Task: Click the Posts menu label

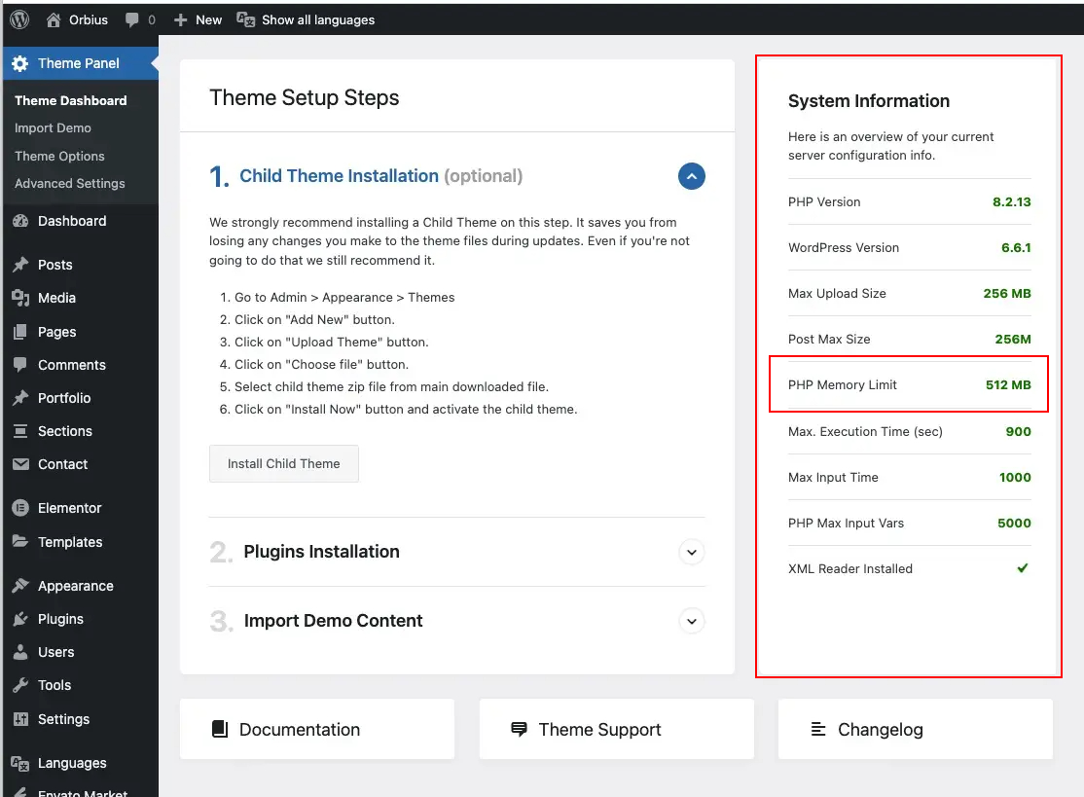Action: click(55, 265)
